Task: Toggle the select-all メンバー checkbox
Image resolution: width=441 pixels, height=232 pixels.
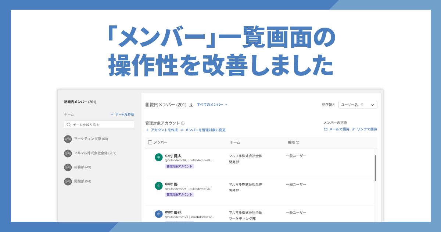Action: click(x=150, y=143)
